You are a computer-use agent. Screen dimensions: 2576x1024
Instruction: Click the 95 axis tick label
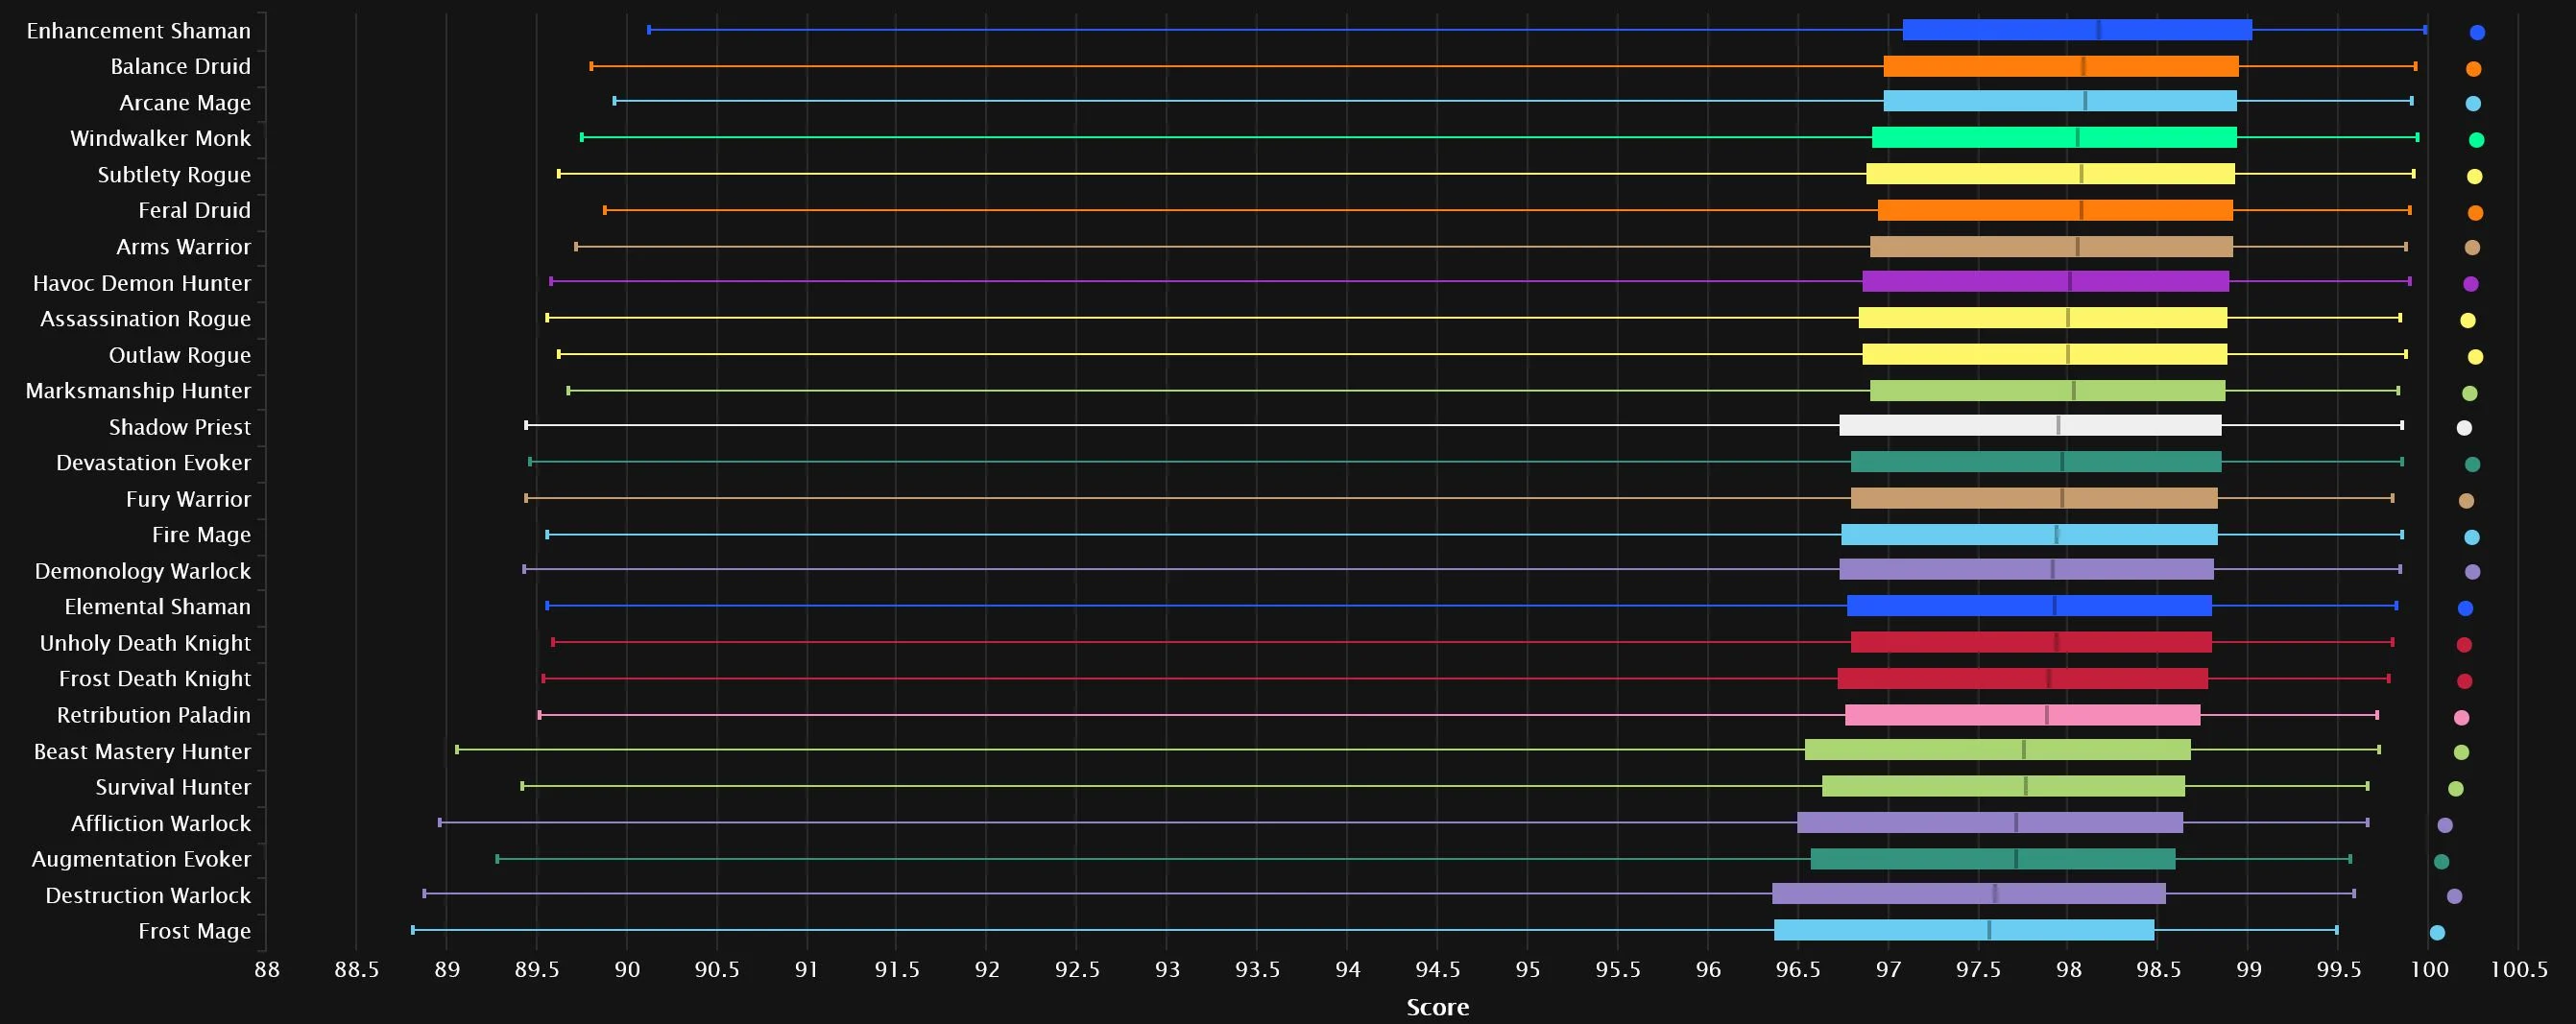coord(1528,969)
